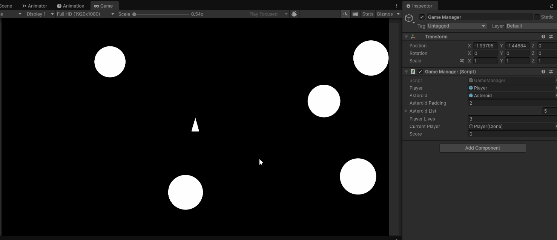Switch to the Animator tab

35,6
